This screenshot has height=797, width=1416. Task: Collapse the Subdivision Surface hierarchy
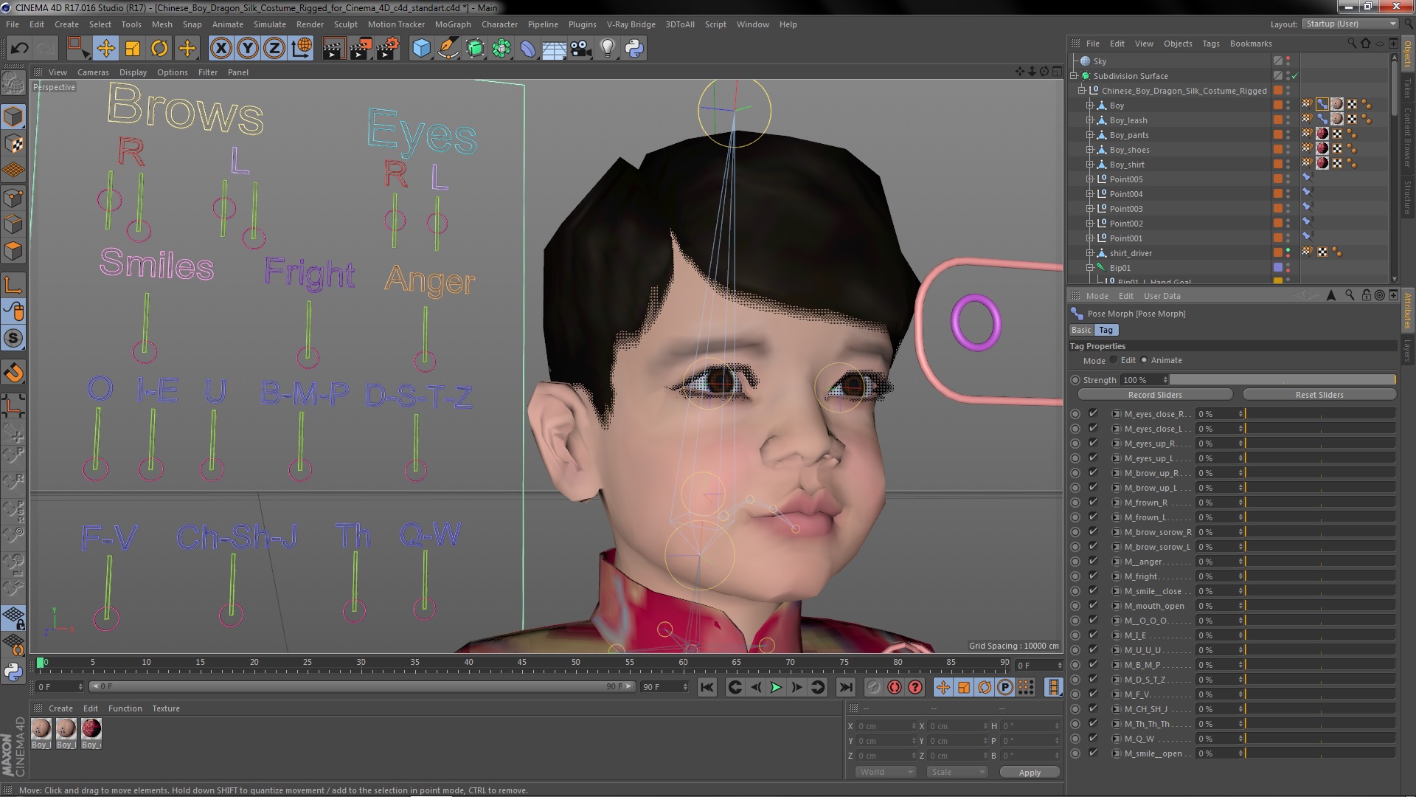(1075, 76)
